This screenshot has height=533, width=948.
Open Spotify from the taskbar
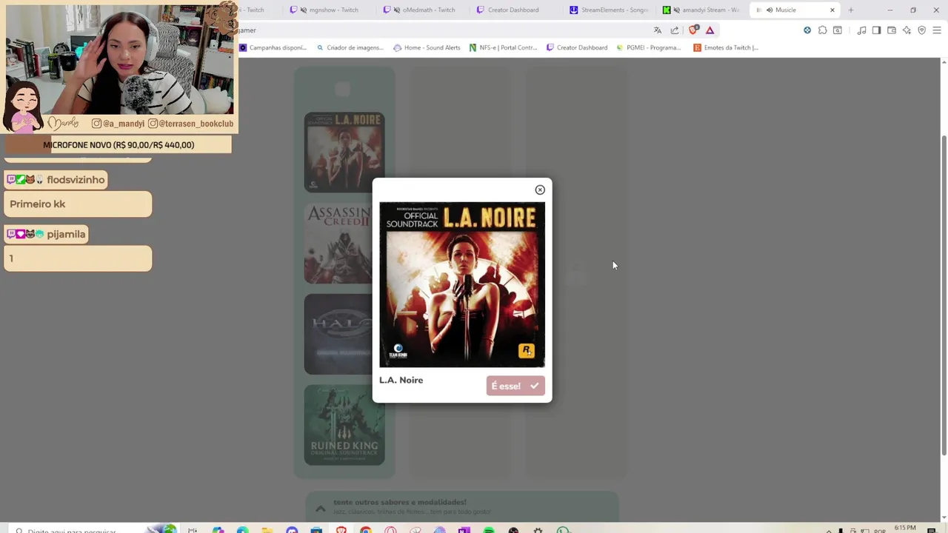(489, 530)
